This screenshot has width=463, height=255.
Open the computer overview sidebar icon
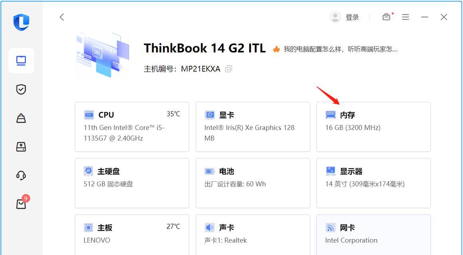point(21,61)
